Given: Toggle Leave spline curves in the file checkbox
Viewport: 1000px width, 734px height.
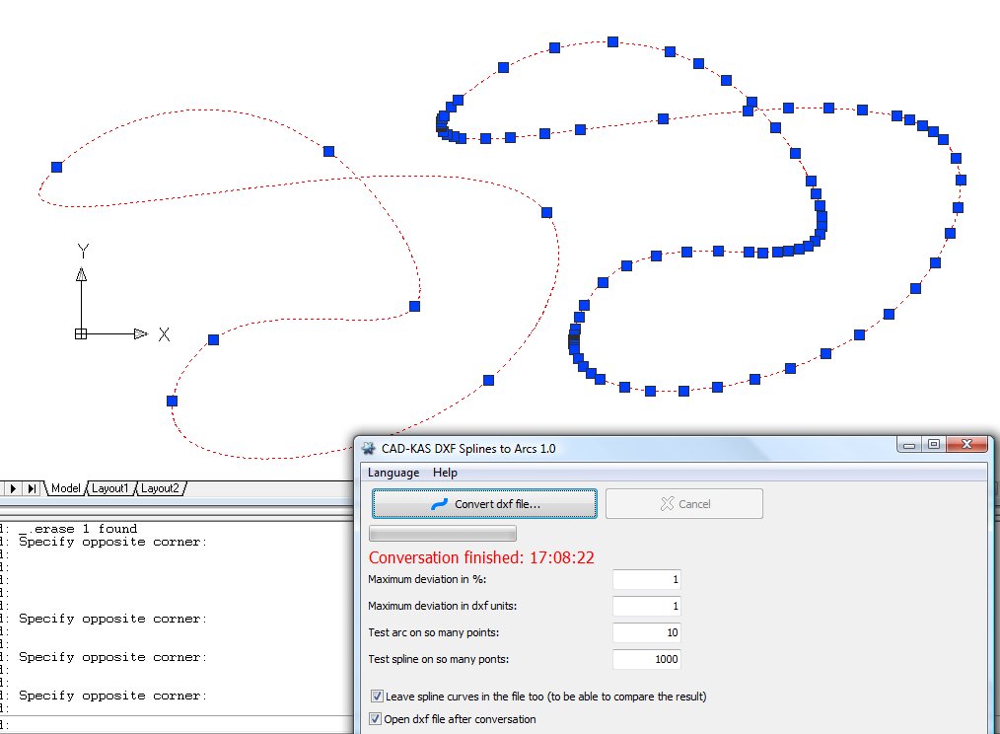Looking at the screenshot, I should [378, 697].
